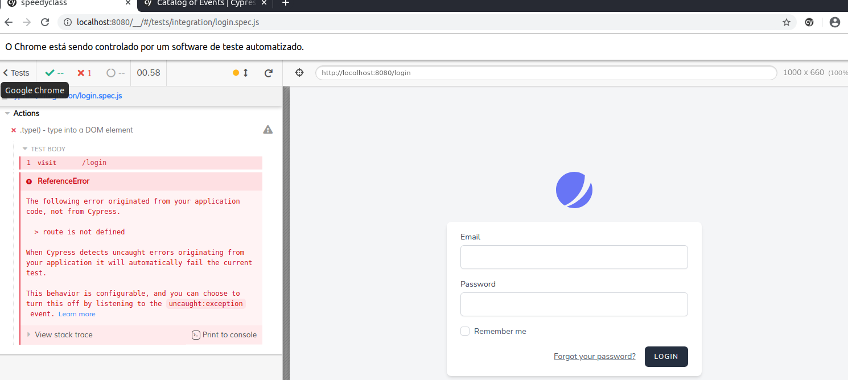Click the browser forward arrow
This screenshot has height=380, width=848.
coord(26,22)
